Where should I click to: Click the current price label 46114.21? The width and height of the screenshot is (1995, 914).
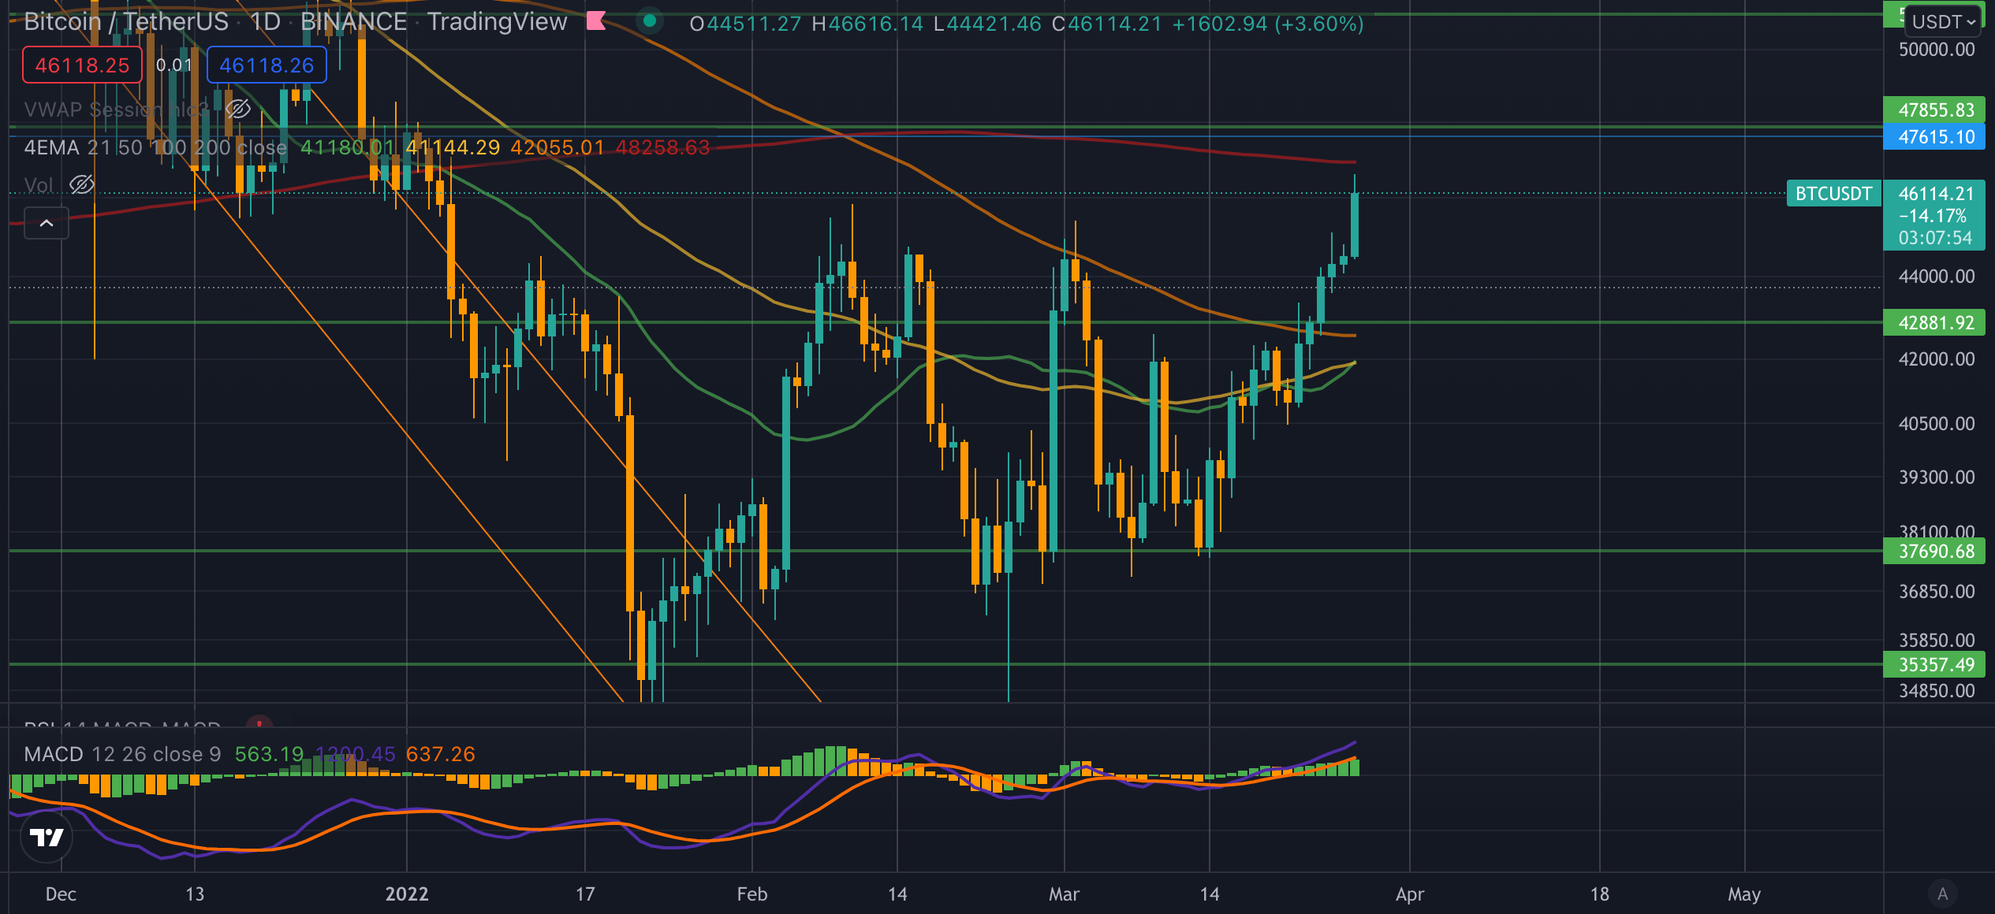1936,193
